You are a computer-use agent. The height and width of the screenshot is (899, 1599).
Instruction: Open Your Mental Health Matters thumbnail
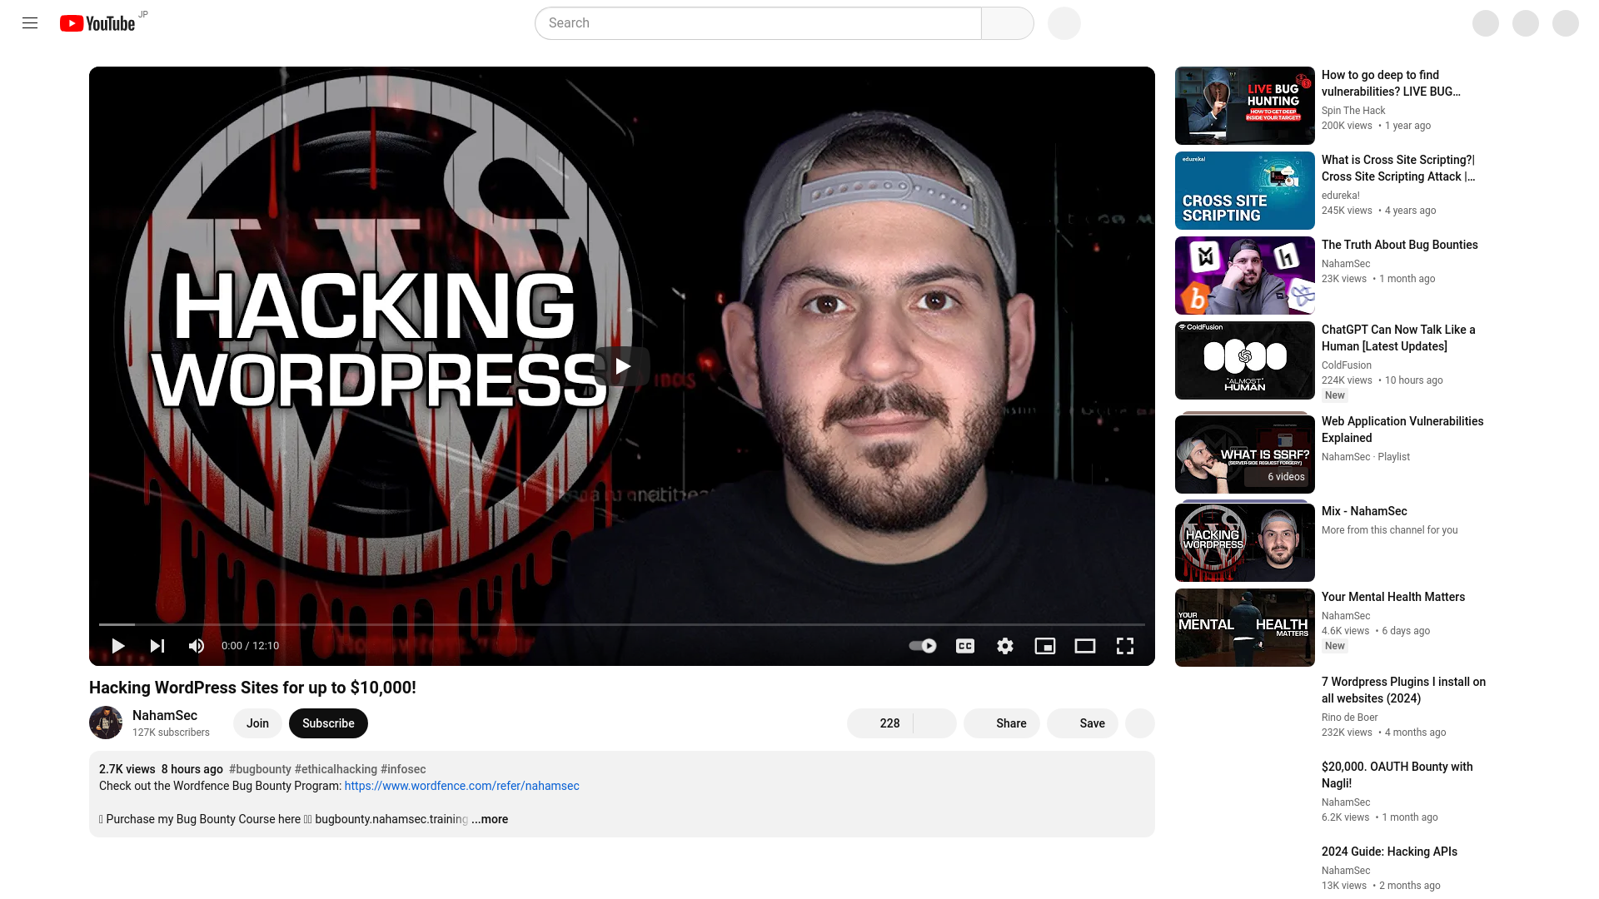(1245, 628)
